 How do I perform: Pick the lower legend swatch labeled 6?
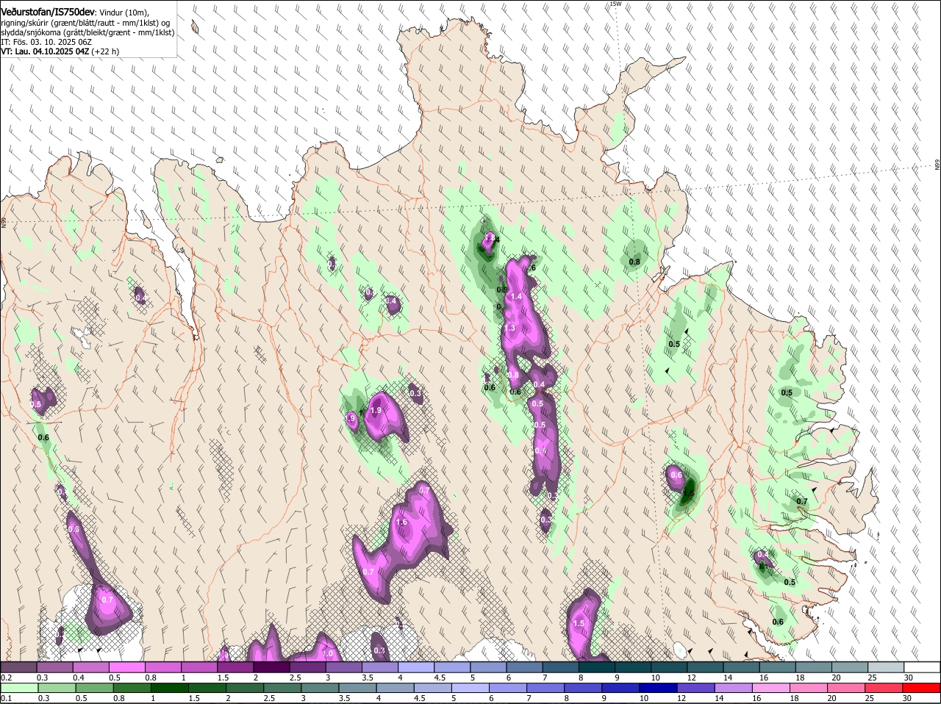(509, 688)
